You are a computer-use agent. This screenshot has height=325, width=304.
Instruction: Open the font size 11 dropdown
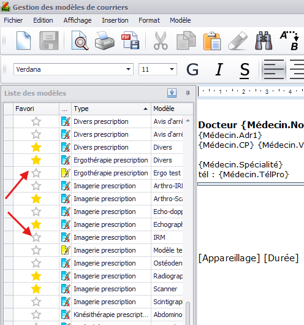pyautogui.click(x=172, y=69)
